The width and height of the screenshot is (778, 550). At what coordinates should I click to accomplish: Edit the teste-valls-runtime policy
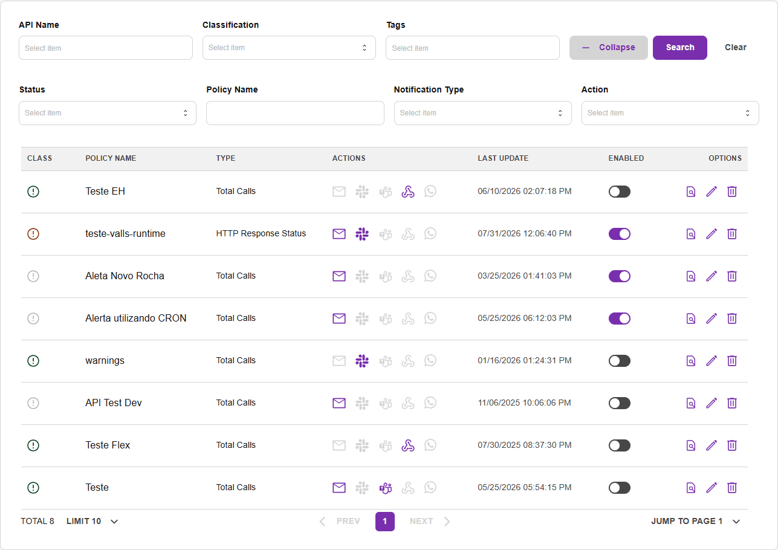tap(712, 234)
